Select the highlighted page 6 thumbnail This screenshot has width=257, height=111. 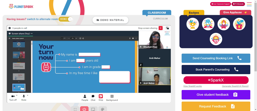click(x=19, y=87)
